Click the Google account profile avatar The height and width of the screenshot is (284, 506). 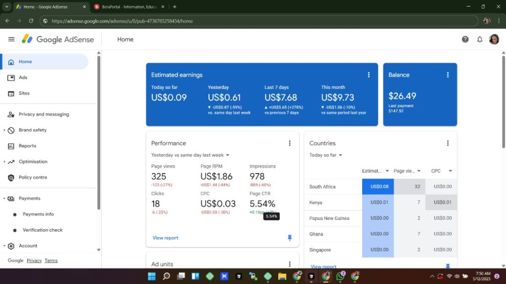(x=494, y=39)
